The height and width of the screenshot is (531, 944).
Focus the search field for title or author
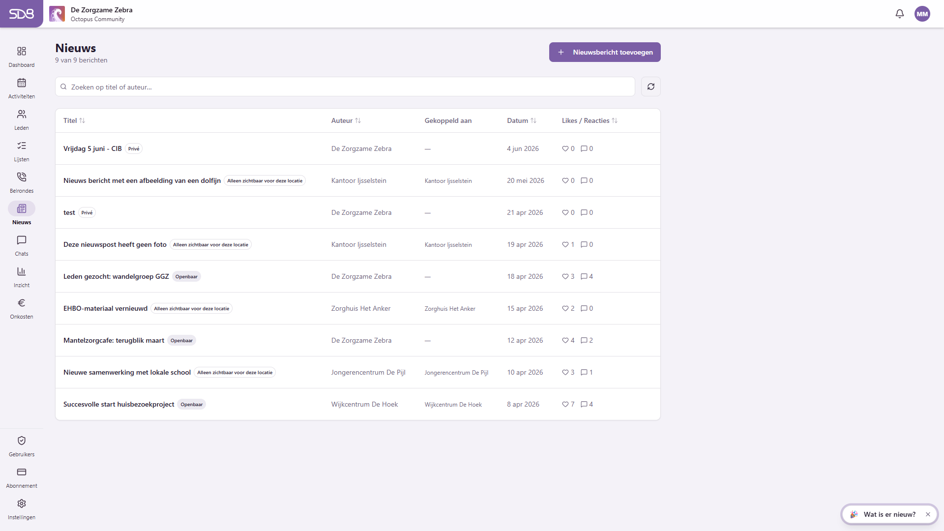tap(345, 87)
